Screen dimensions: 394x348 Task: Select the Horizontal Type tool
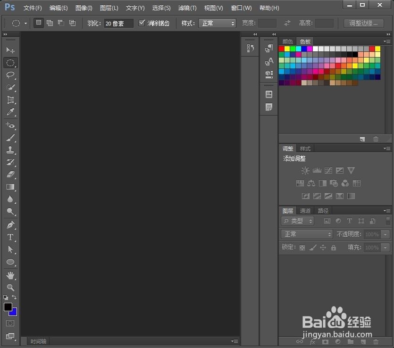(10, 237)
